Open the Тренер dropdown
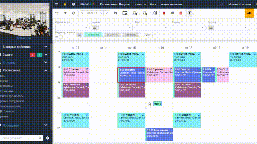This screenshot has height=144, width=257. coord(188,28)
